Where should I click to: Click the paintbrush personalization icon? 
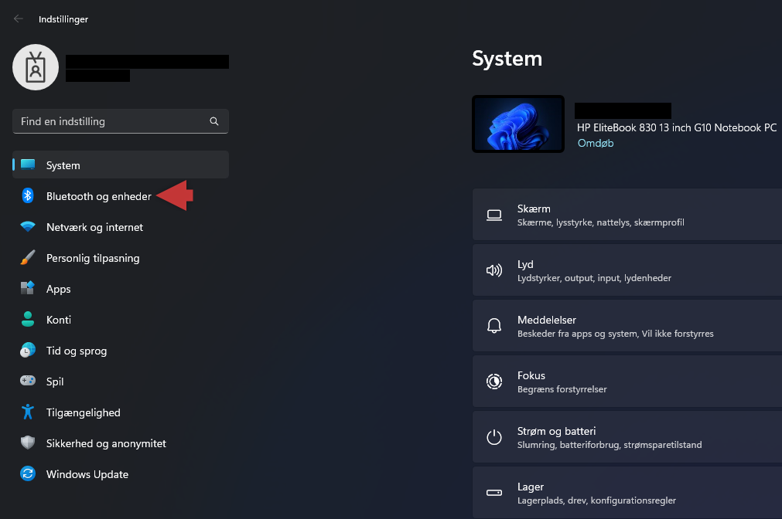point(28,257)
